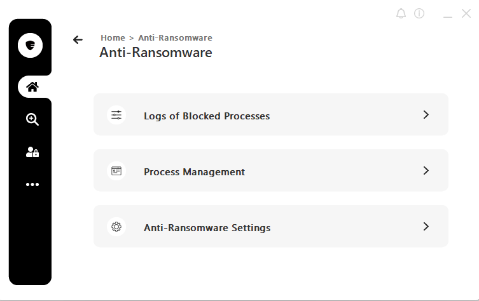Click the Anti-Ransomware breadcrumb link
The width and height of the screenshot is (479, 301).
175,38
